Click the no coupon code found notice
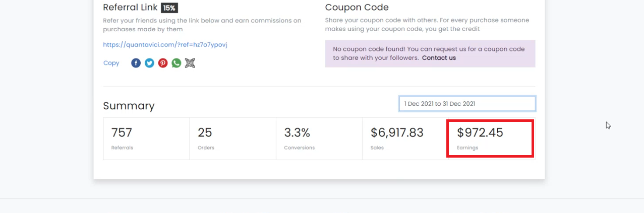 click(x=430, y=53)
